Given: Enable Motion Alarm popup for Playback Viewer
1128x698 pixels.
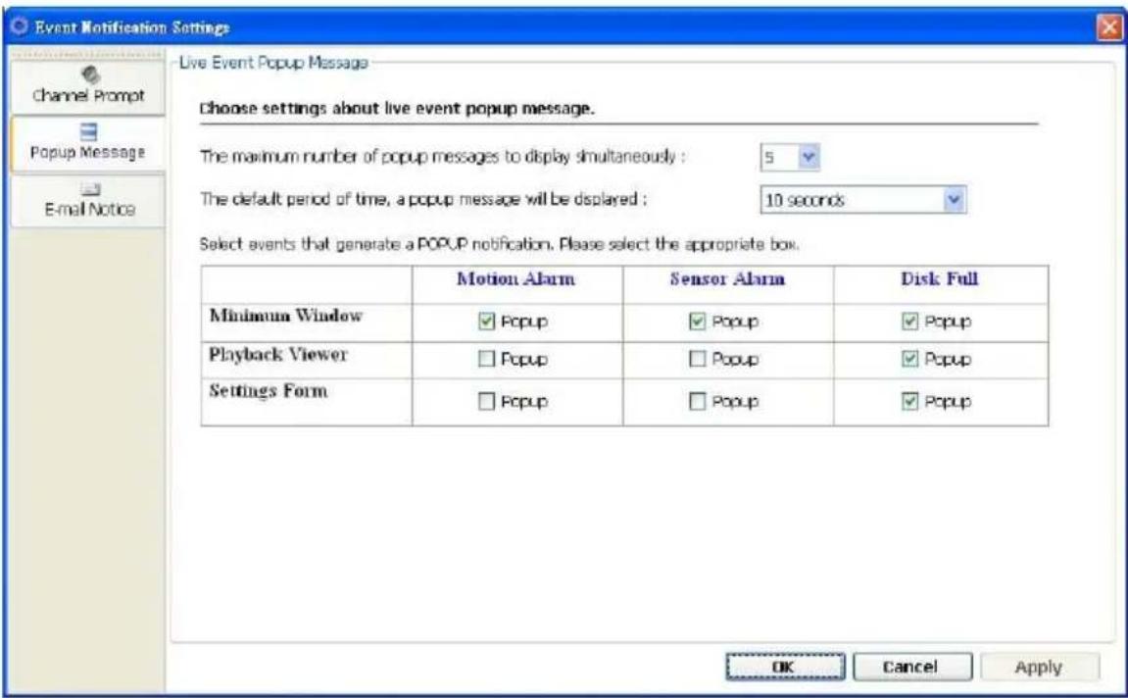Looking at the screenshot, I should pyautogui.click(x=487, y=359).
